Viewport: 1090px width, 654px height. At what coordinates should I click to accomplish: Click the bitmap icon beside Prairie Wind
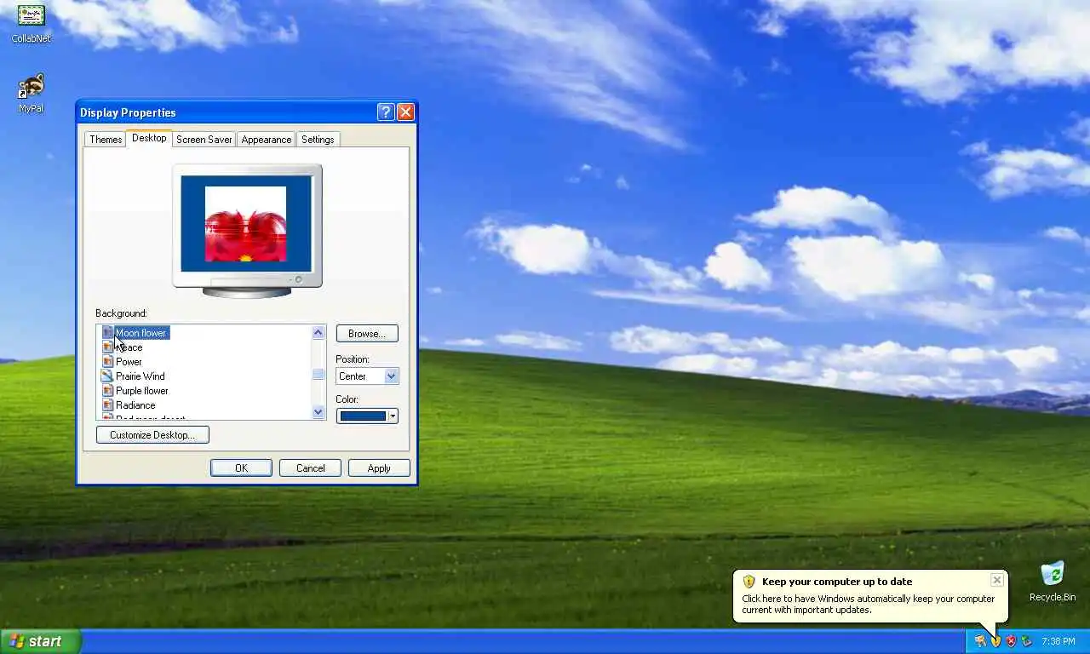click(107, 376)
